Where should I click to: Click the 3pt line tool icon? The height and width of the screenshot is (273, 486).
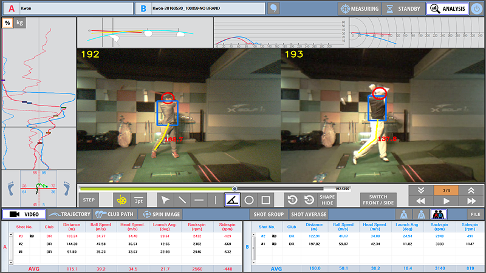point(139,200)
